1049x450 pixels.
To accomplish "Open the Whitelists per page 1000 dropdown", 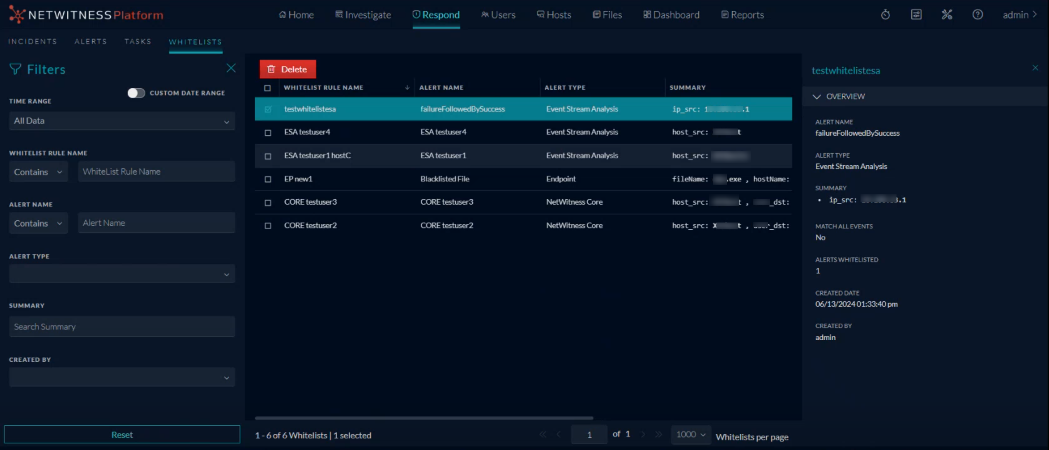I will (691, 435).
